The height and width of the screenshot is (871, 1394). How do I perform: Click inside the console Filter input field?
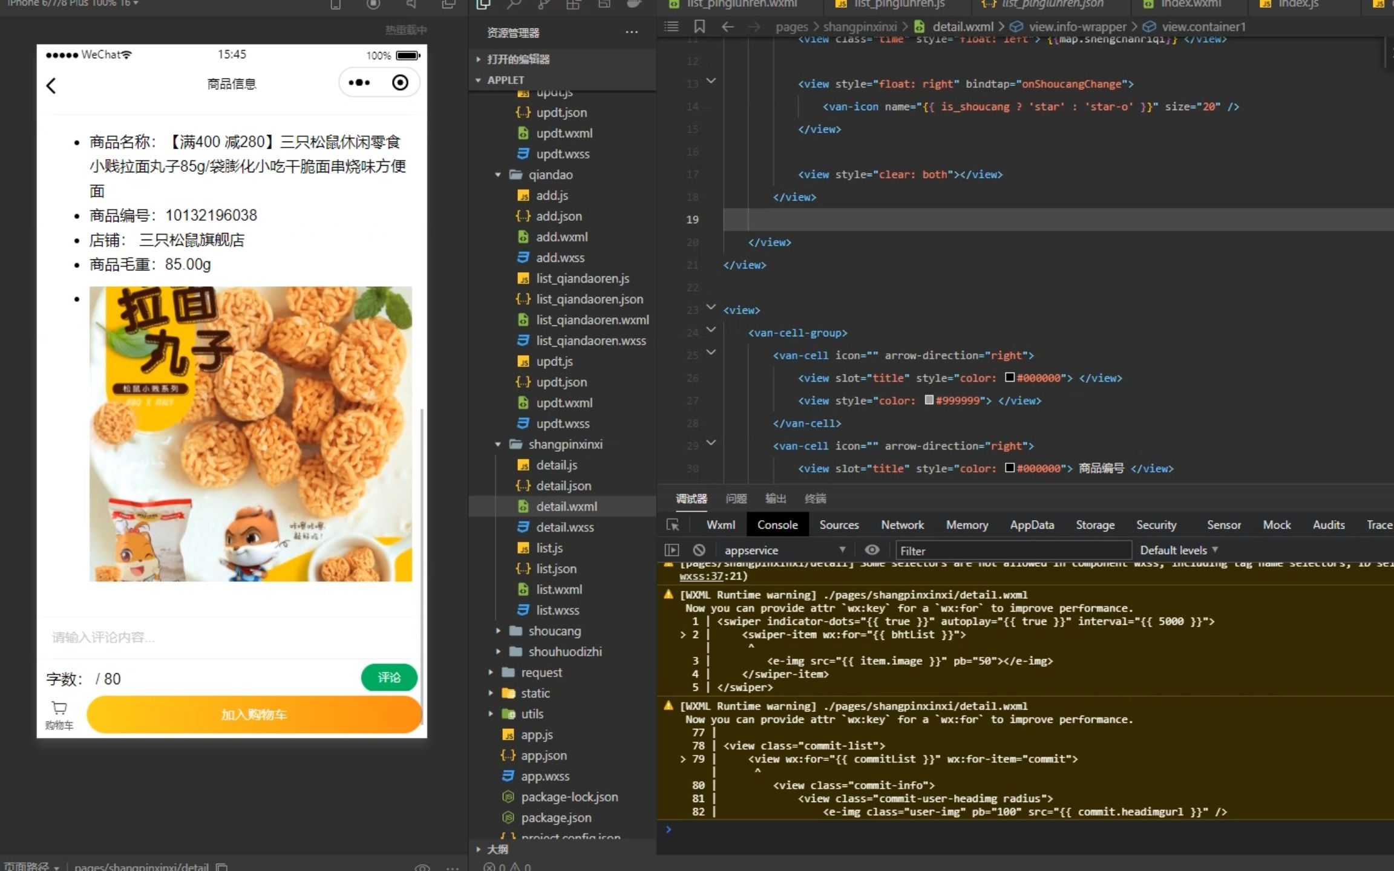(x=1013, y=550)
